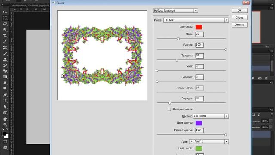Select the Move tool

(5, 12)
